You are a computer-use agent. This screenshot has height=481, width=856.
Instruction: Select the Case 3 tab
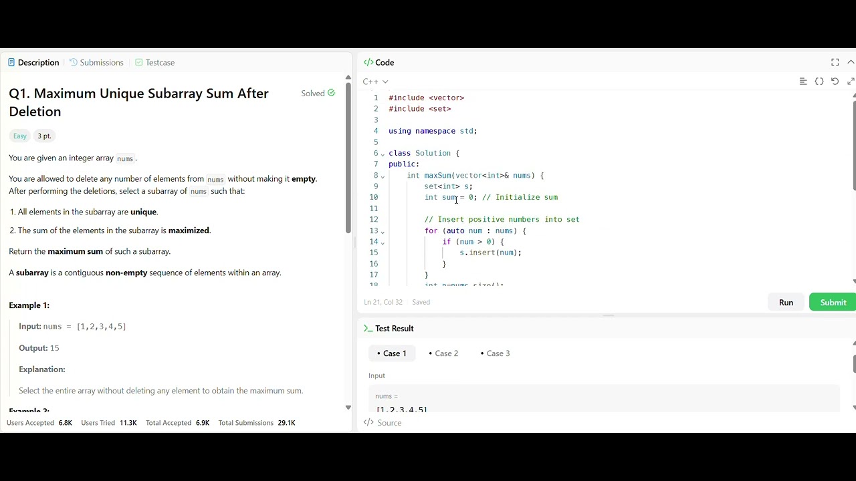tap(495, 353)
